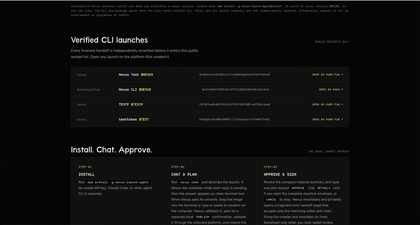Viewport: 420px width, 225px height.
Task: Click the STEP-03 label
Action: [271, 167]
